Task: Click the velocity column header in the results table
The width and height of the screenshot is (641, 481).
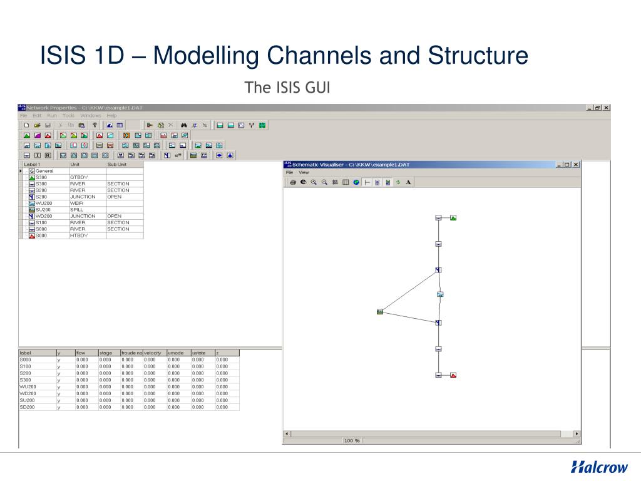Action: tap(155, 353)
